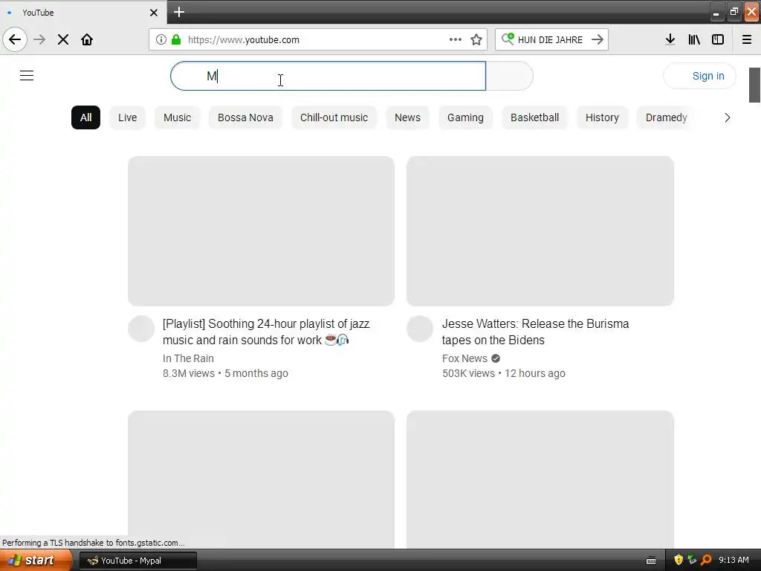This screenshot has height=571, width=761.
Task: Open the jazz playlist video thumbnail
Action: [261, 231]
